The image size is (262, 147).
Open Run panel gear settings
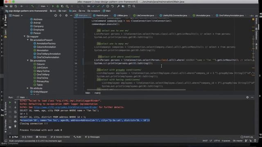tap(247, 97)
